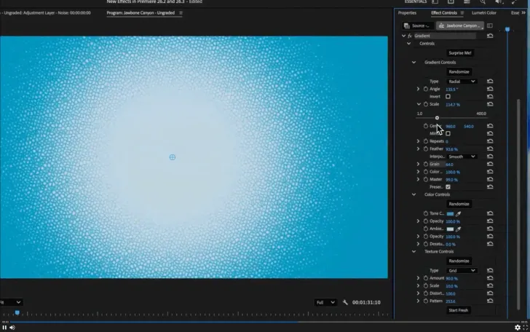
Task: Toggle animation stopwatch for Repeats
Action: point(426,141)
